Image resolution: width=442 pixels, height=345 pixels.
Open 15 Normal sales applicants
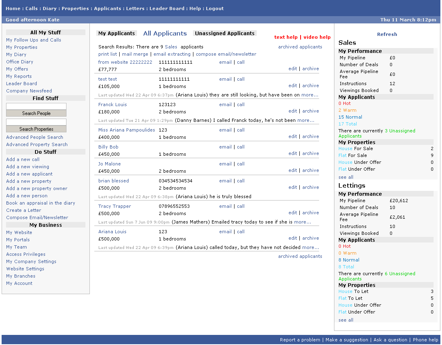coord(350,117)
